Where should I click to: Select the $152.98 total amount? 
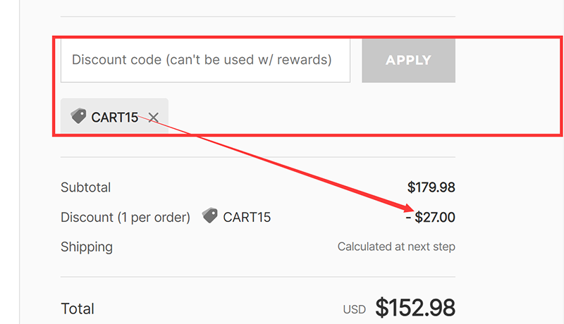[x=415, y=308]
